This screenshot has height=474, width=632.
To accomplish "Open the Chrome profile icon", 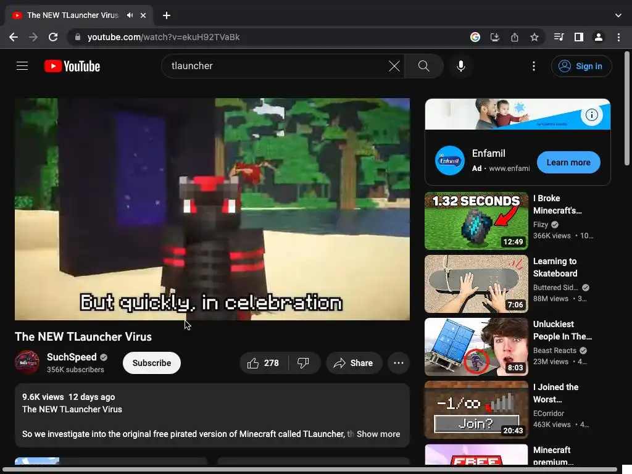I will [599, 37].
